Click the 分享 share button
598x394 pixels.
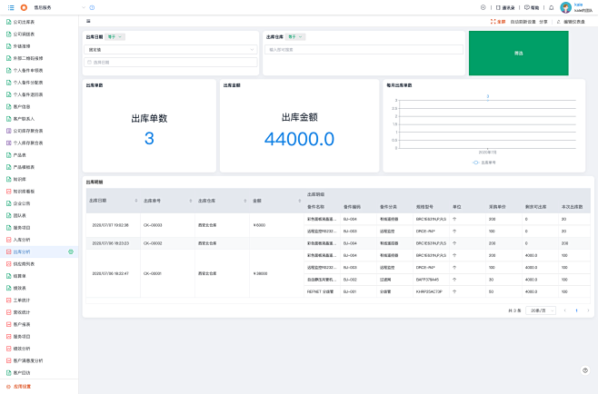click(x=543, y=20)
